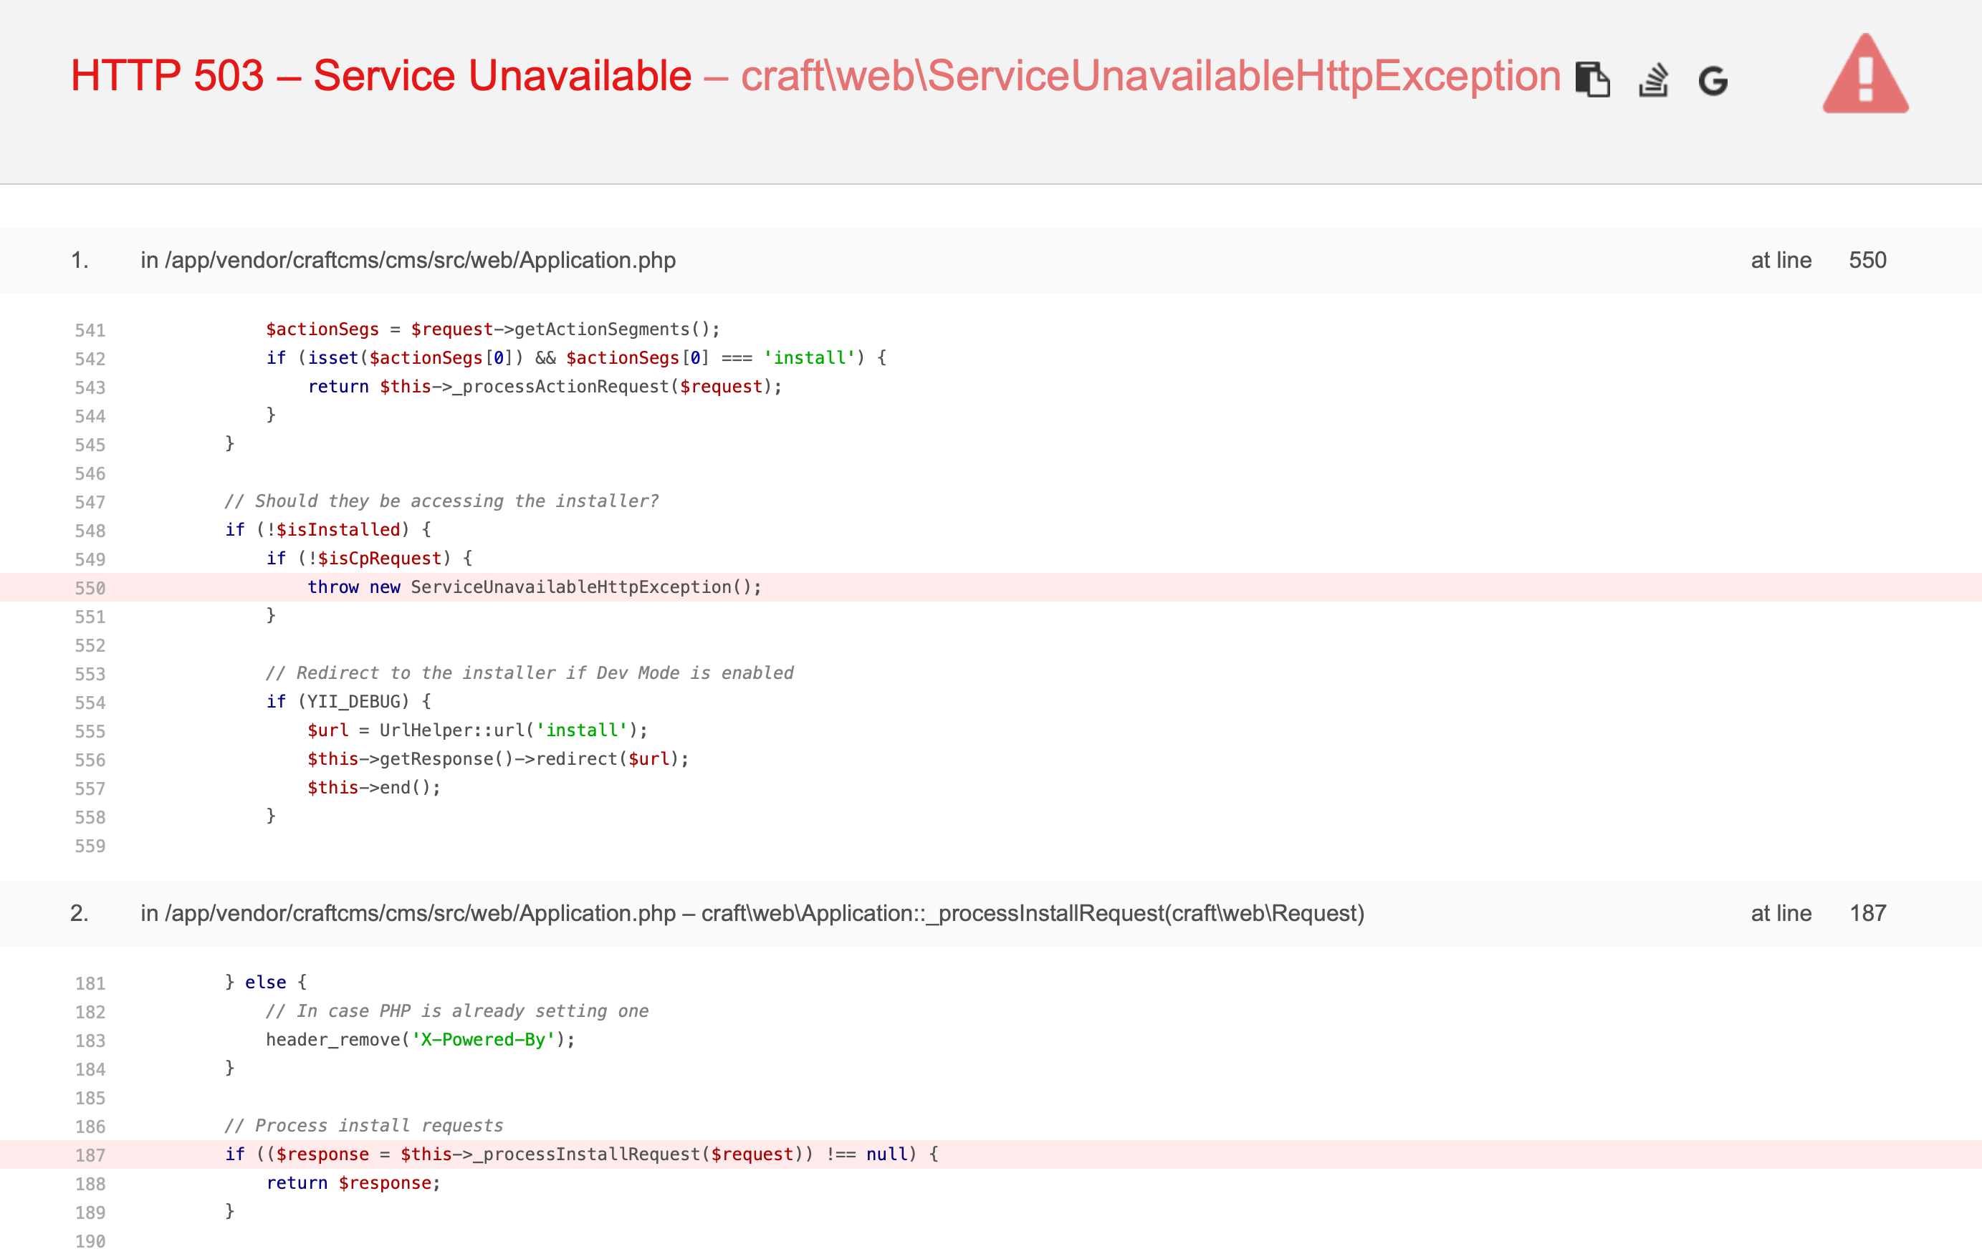
Task: Click the header_remove('X-Powered-By') line
Action: click(420, 1039)
